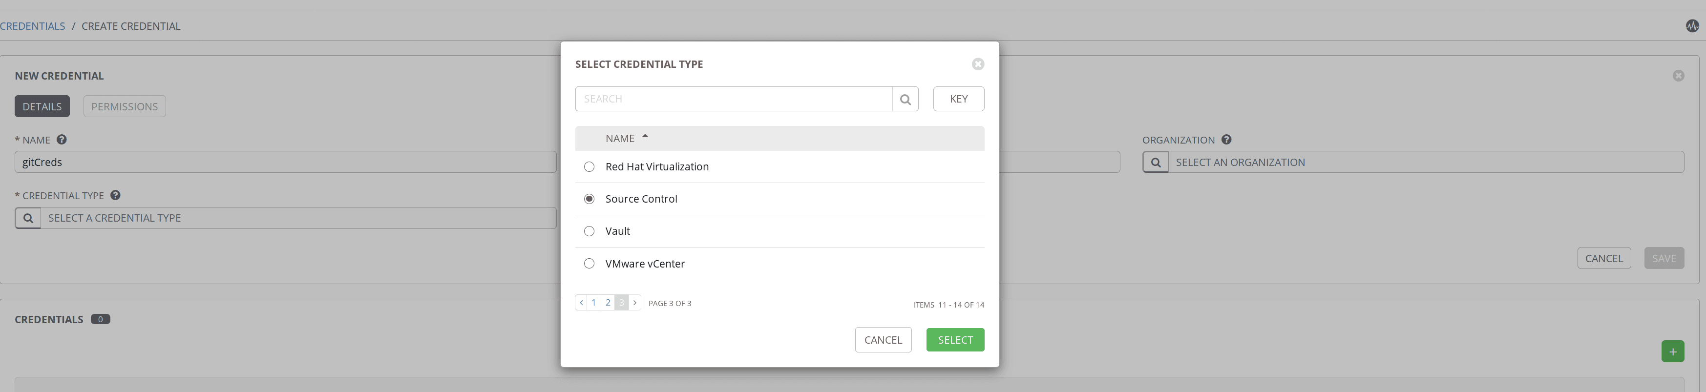Open the organization lookup search icon
The width and height of the screenshot is (1706, 392).
click(1155, 162)
